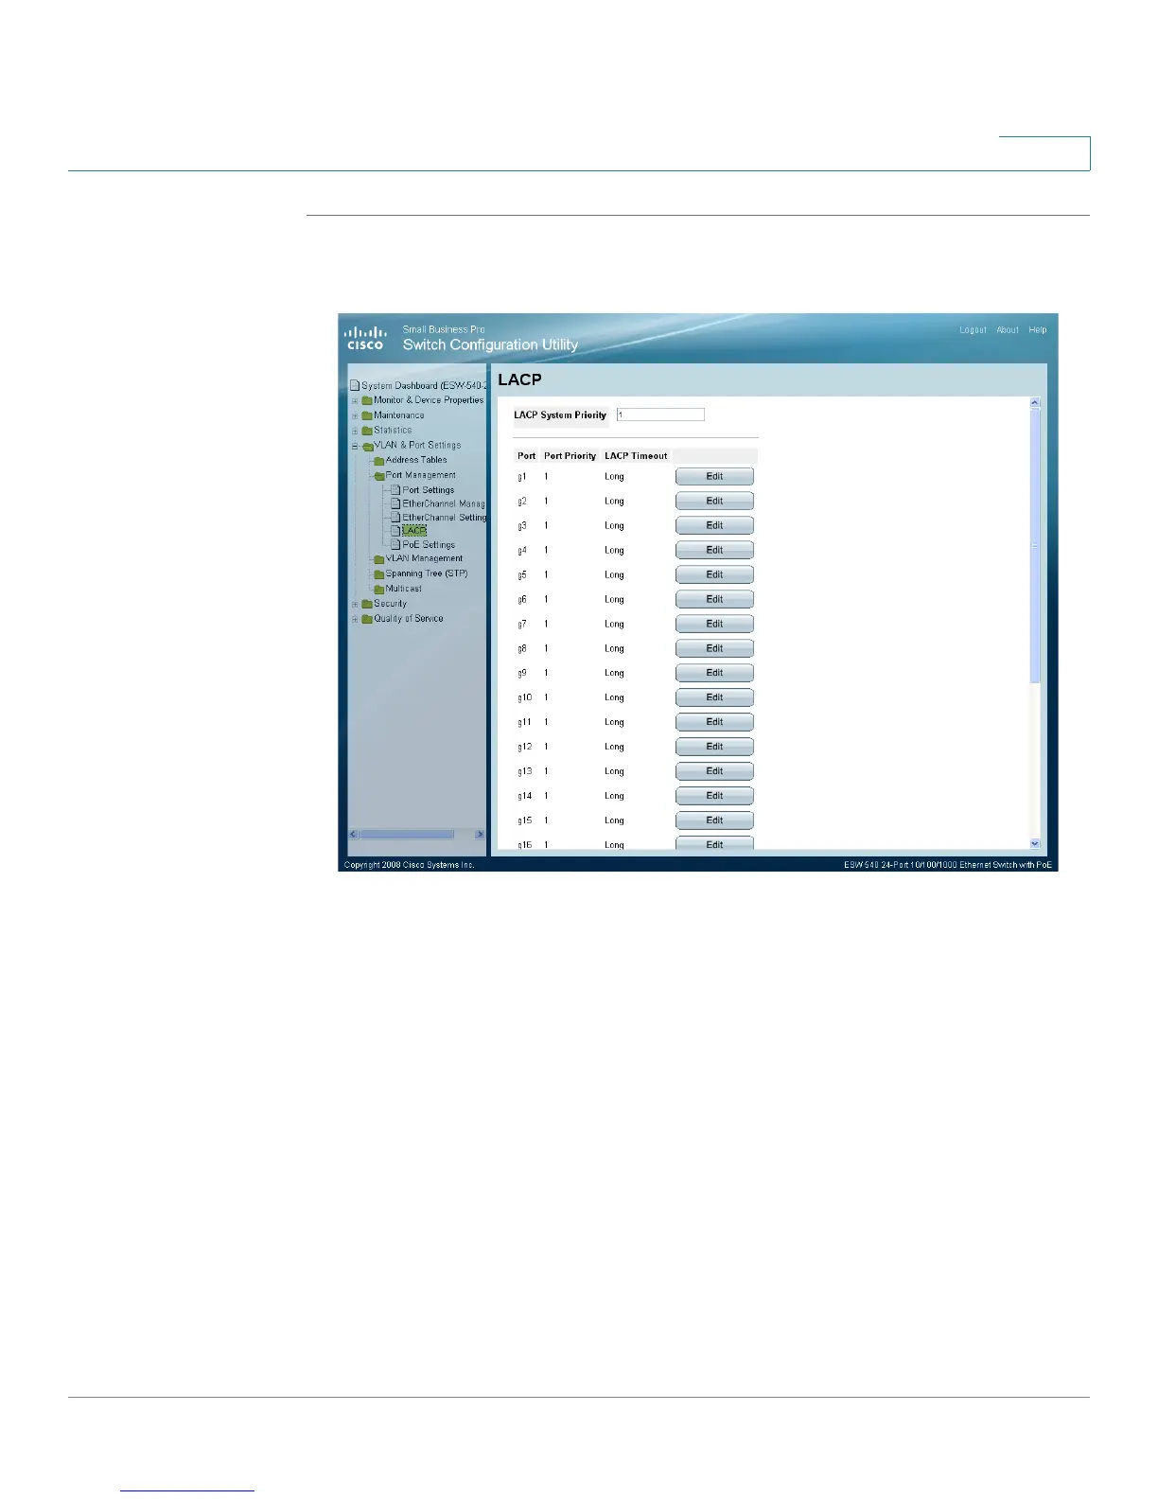Open System Dashboard in the tree
Viewport: 1158px width, 1499px height.
[x=424, y=385]
